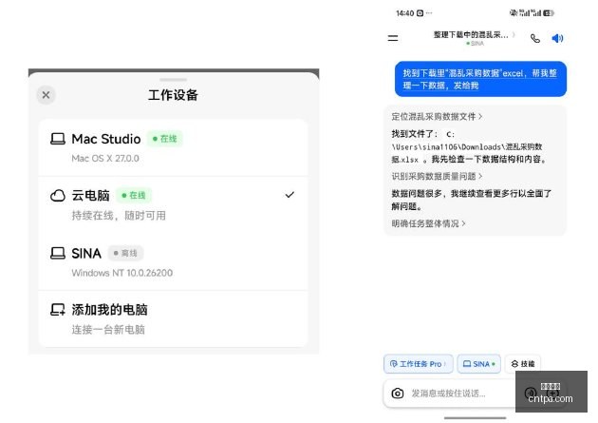
Task: Select the 云电脑 cloud computer option
Action: pos(173,204)
